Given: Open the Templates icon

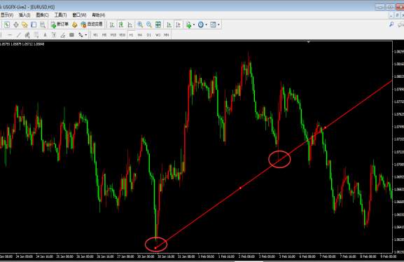Looking at the screenshot, I should [213, 25].
